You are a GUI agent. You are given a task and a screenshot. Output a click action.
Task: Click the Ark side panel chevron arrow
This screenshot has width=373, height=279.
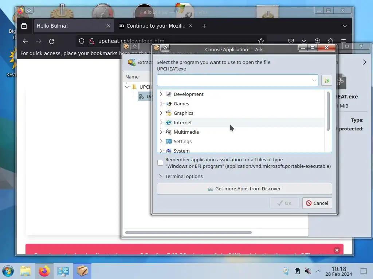pos(365,62)
